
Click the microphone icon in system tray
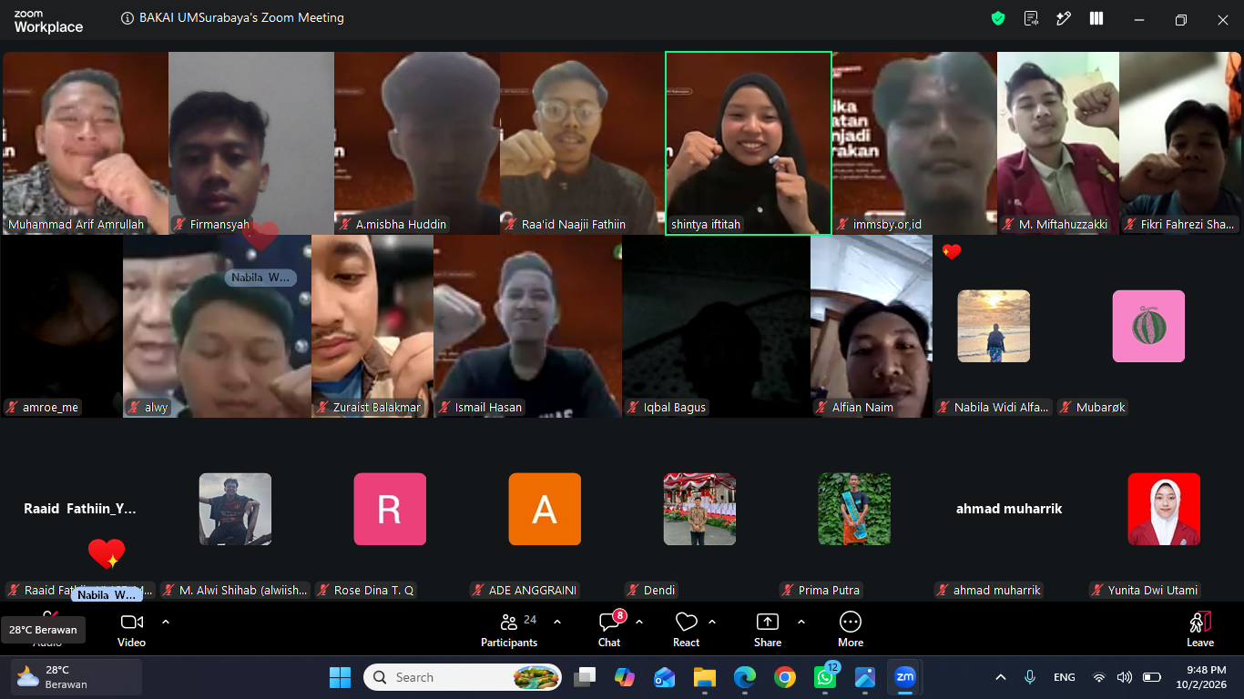pyautogui.click(x=1030, y=677)
